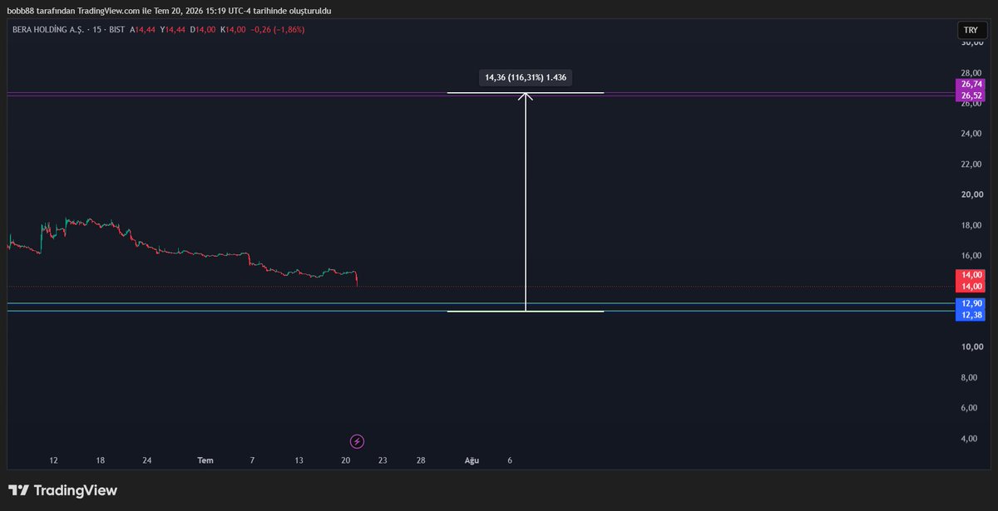Viewport: 998px width, 511px height.
Task: Click 28,00 on the price axis
Action: pos(971,73)
